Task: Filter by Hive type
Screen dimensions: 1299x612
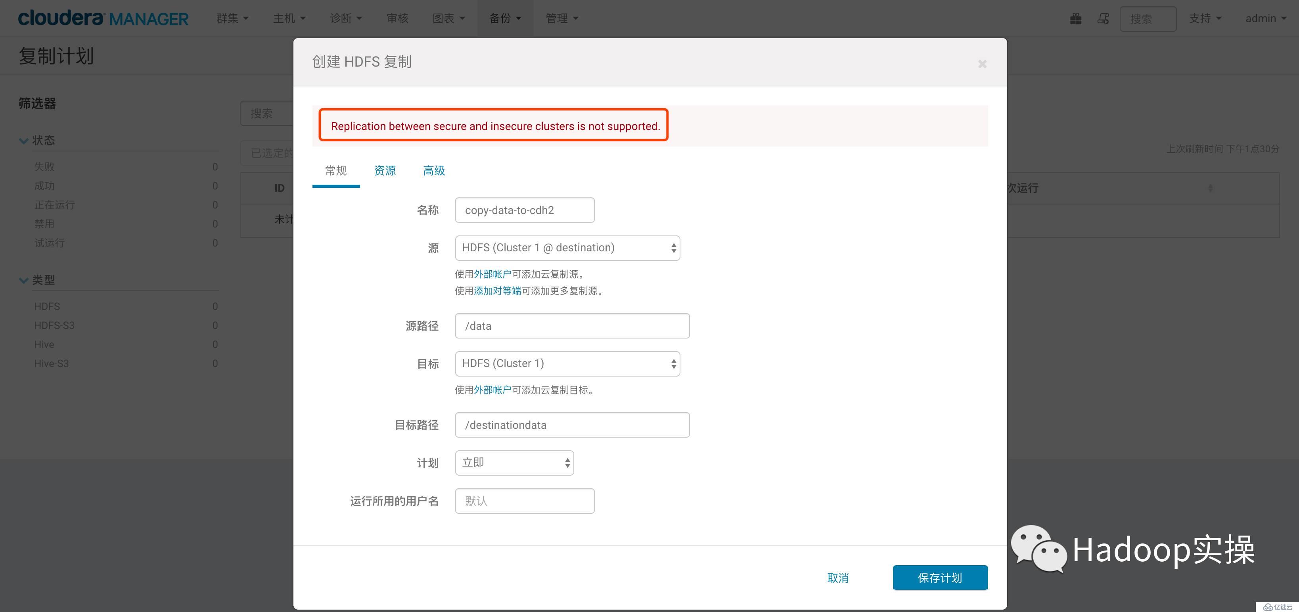Action: (x=44, y=344)
